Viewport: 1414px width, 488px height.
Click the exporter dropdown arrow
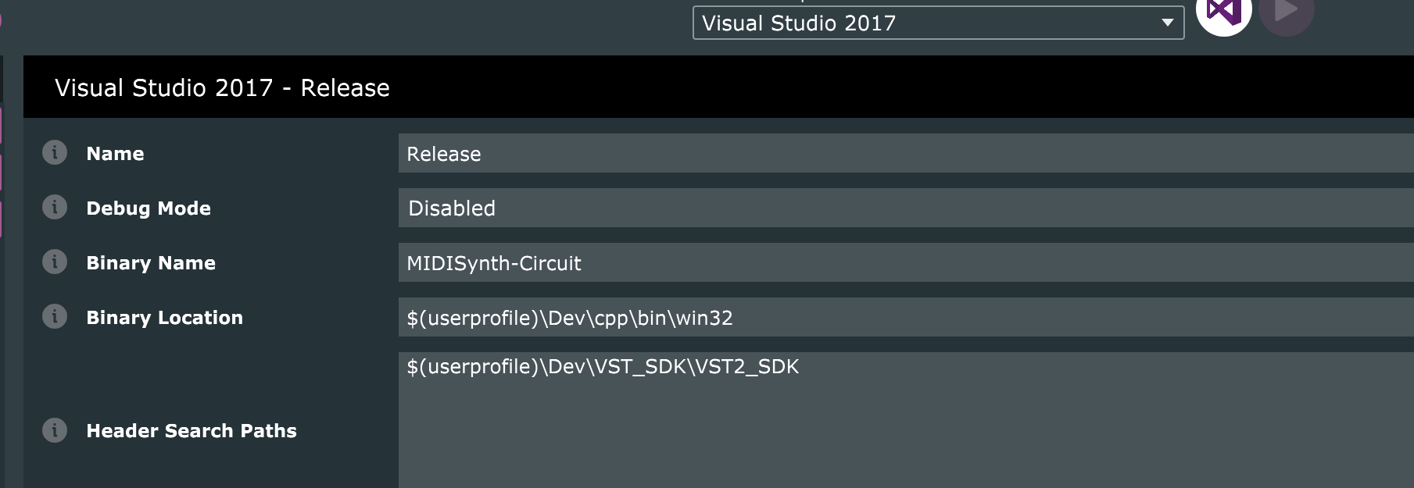point(1167,23)
